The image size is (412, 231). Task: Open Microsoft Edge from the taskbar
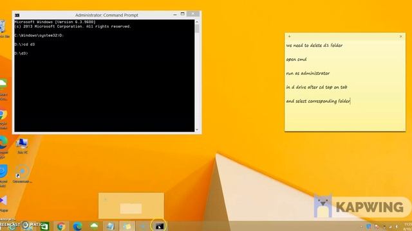[77, 226]
